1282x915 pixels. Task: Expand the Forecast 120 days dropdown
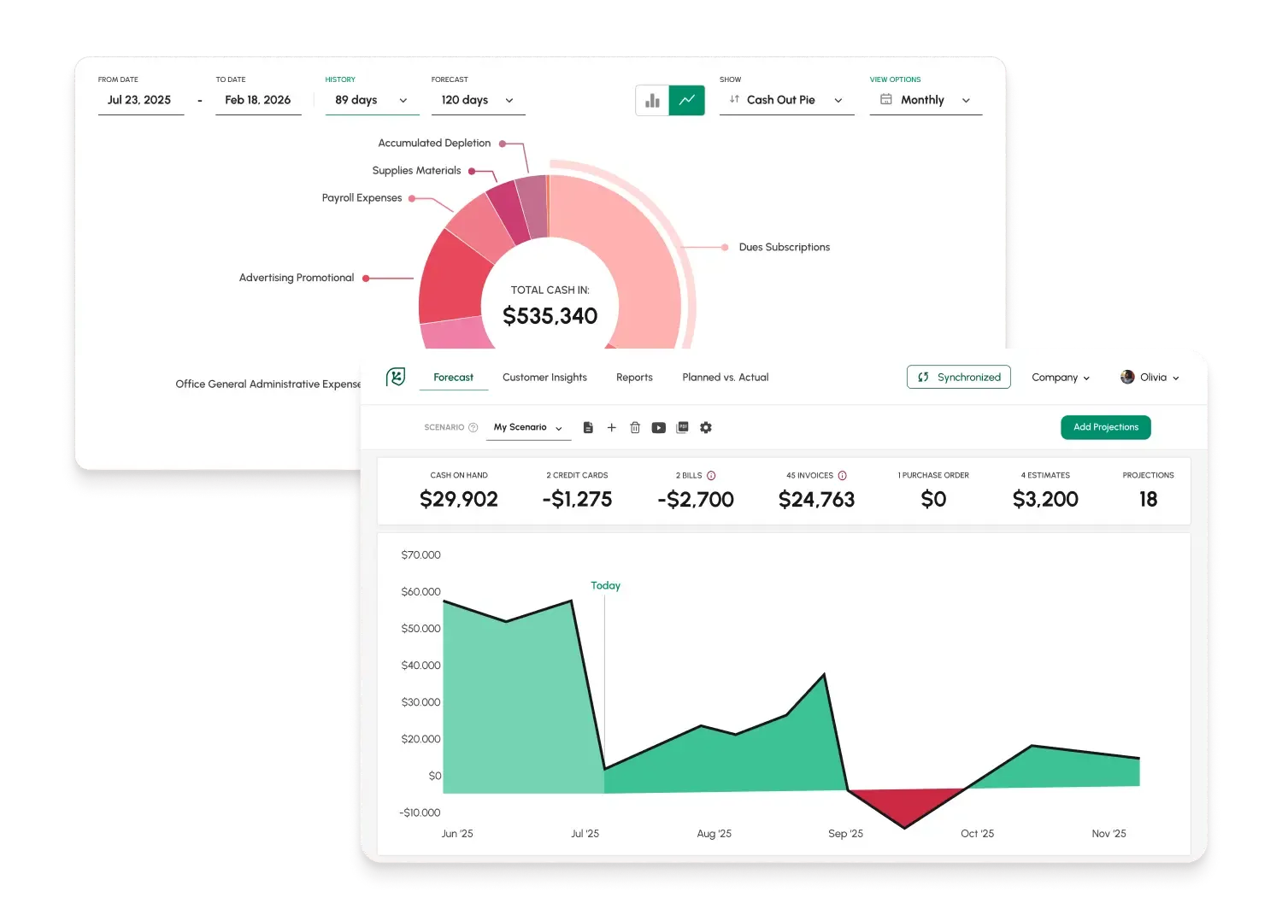point(479,100)
